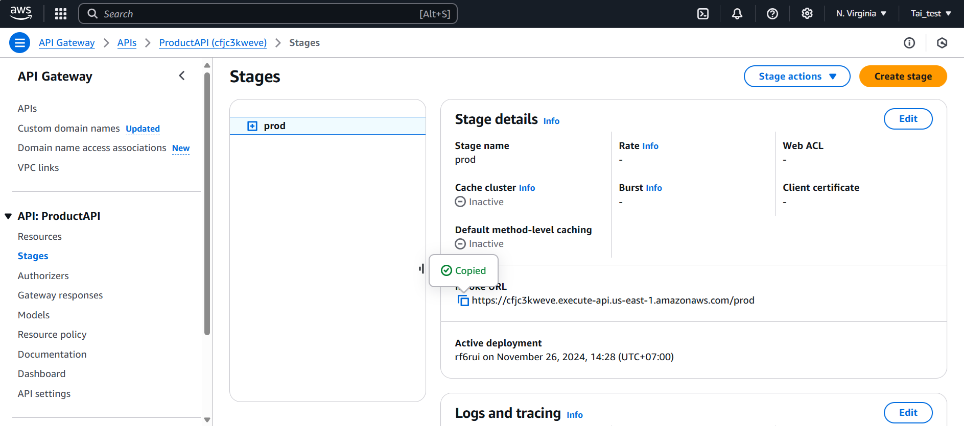The width and height of the screenshot is (964, 426).
Task: Click the sidebar vertical scrollbar
Action: 207,204
